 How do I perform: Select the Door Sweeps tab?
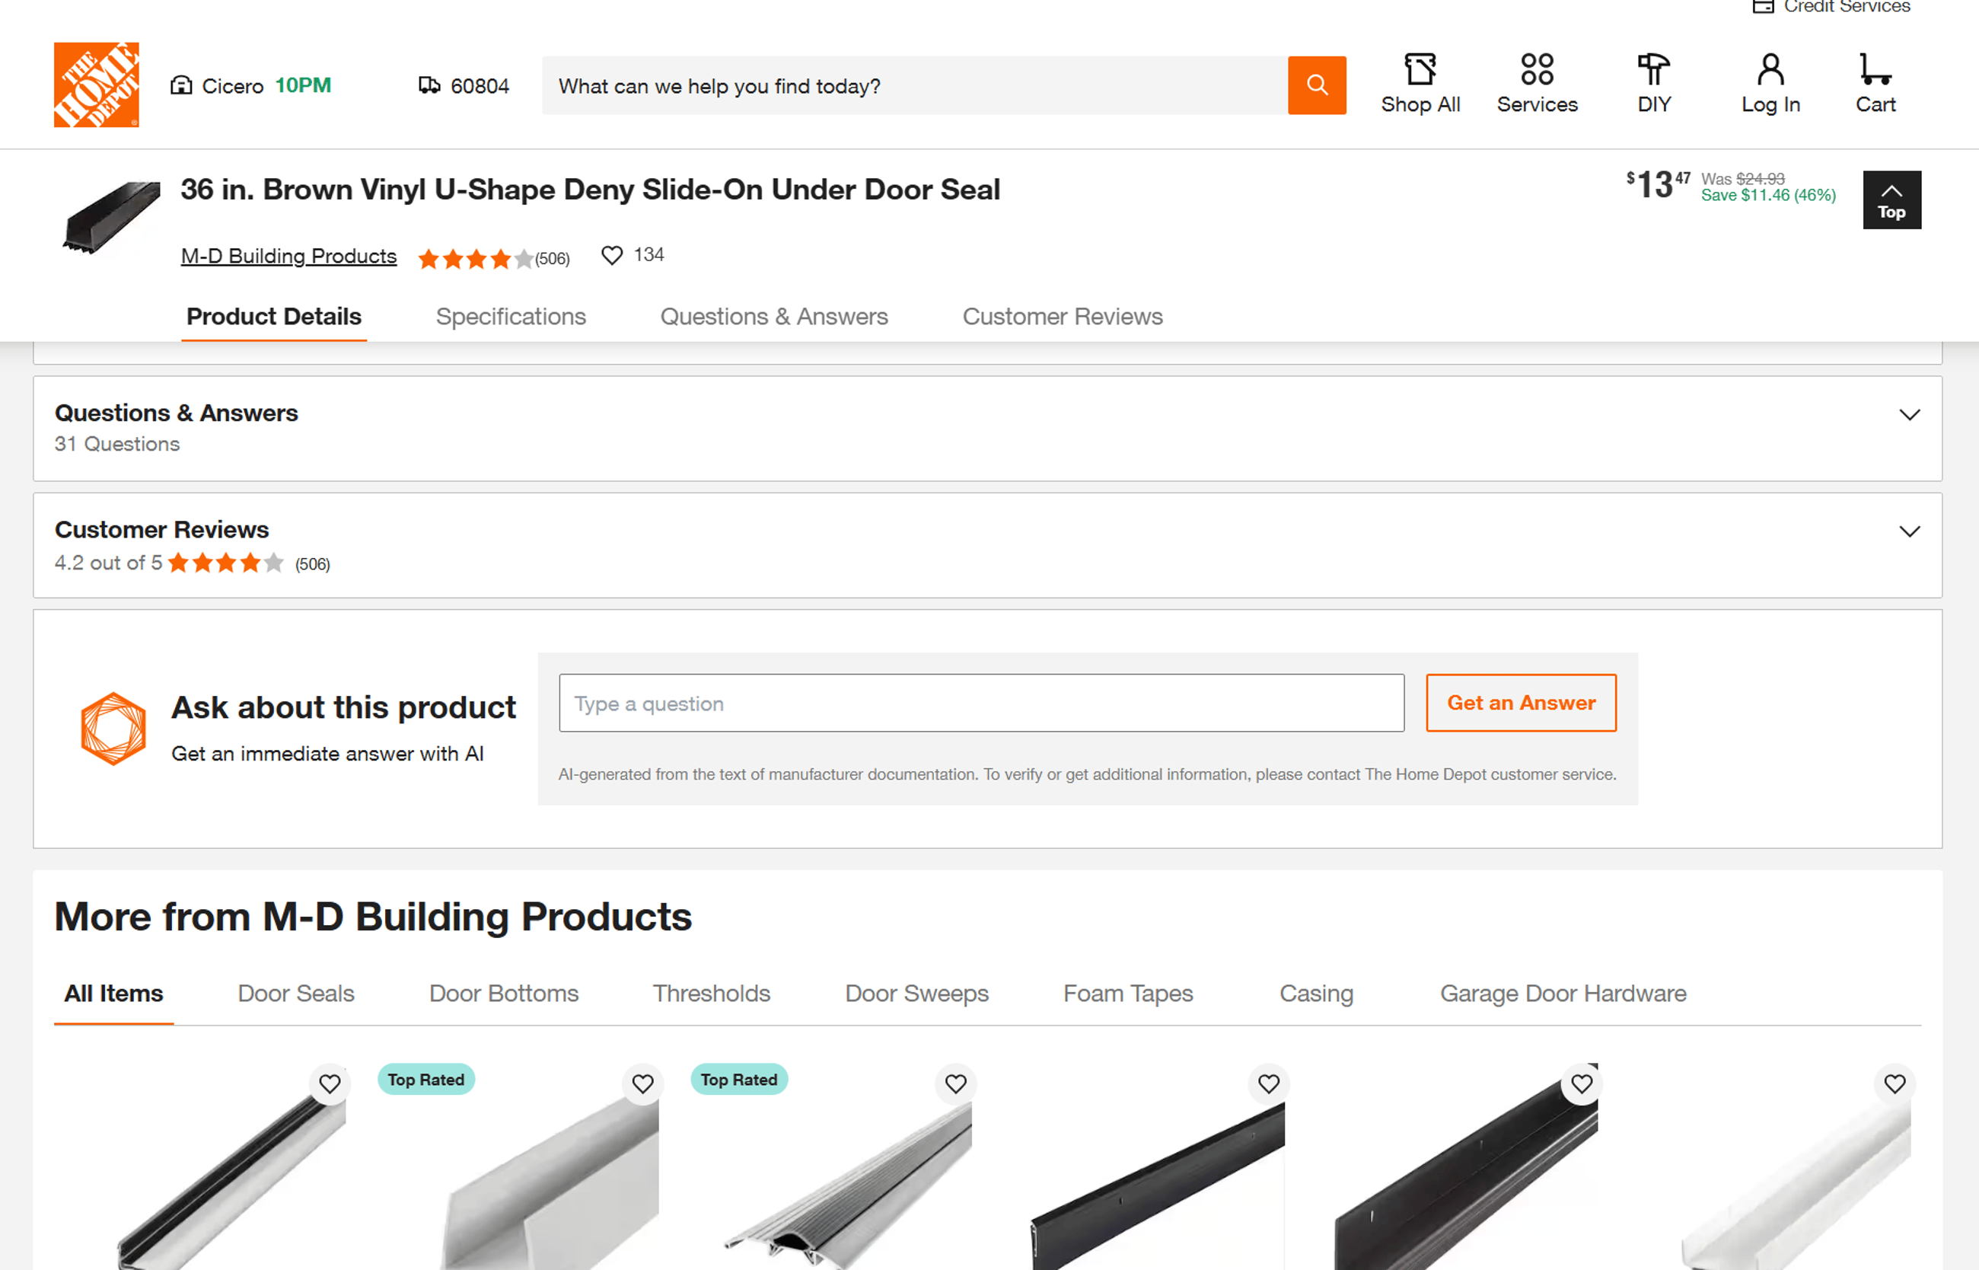(916, 994)
